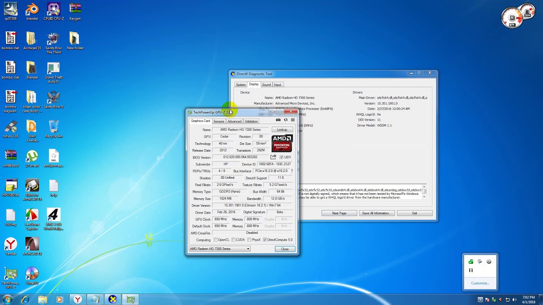Select the Grand Theft Auto IV shortcut
543x305 pixels.
click(x=53, y=73)
